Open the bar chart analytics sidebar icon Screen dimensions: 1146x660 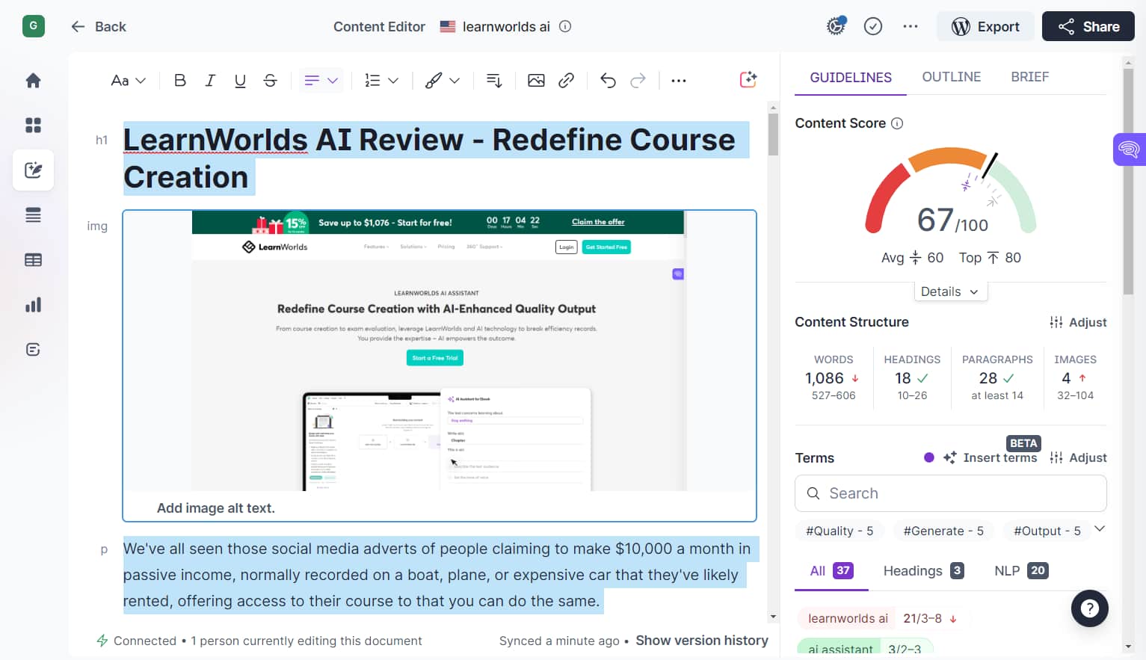point(33,305)
